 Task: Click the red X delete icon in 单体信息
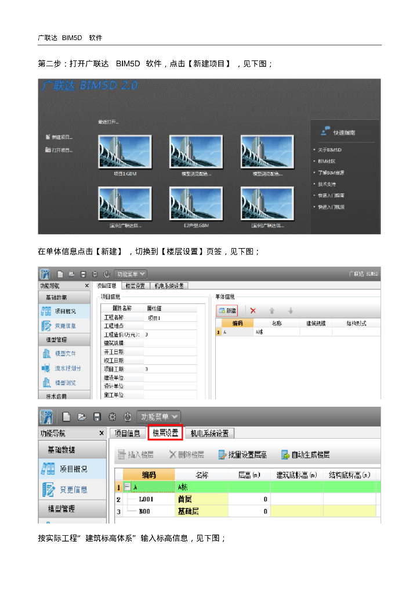click(x=253, y=311)
